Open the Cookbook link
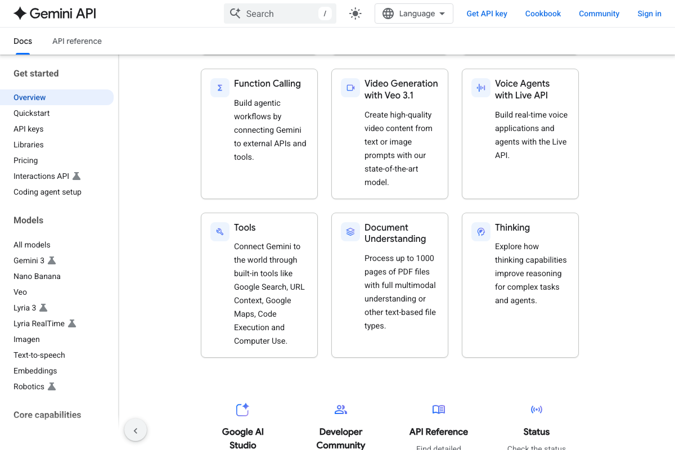The width and height of the screenshot is (675, 450). click(x=543, y=13)
